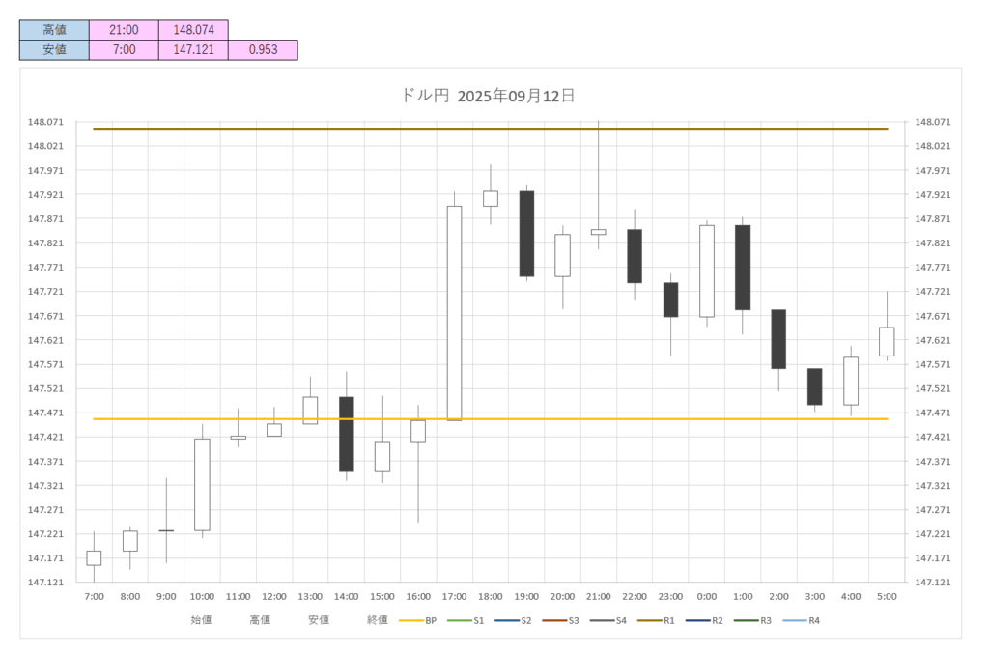Click the 始値 legend label

tap(201, 620)
